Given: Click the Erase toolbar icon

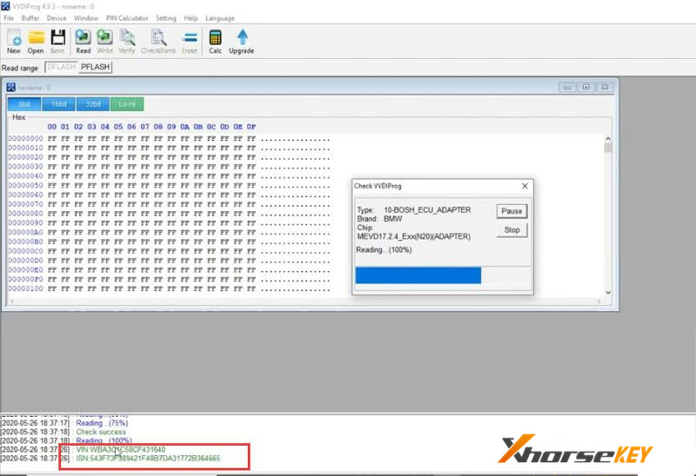Looking at the screenshot, I should (x=190, y=42).
